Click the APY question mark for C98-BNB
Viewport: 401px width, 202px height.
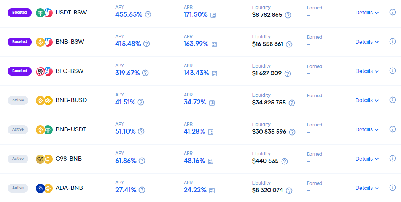[142, 161]
